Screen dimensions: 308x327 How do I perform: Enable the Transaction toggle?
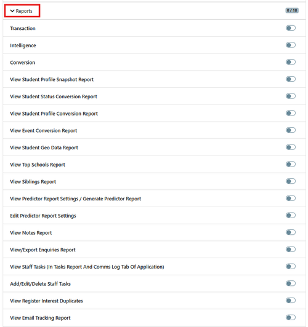click(291, 28)
